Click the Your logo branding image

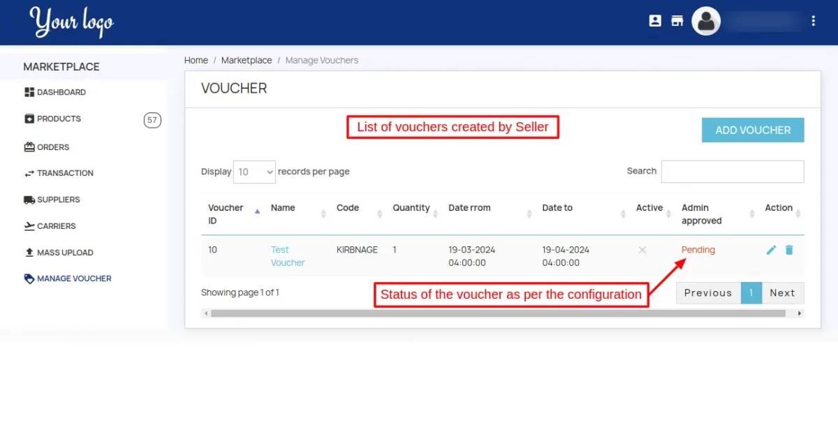click(x=72, y=22)
